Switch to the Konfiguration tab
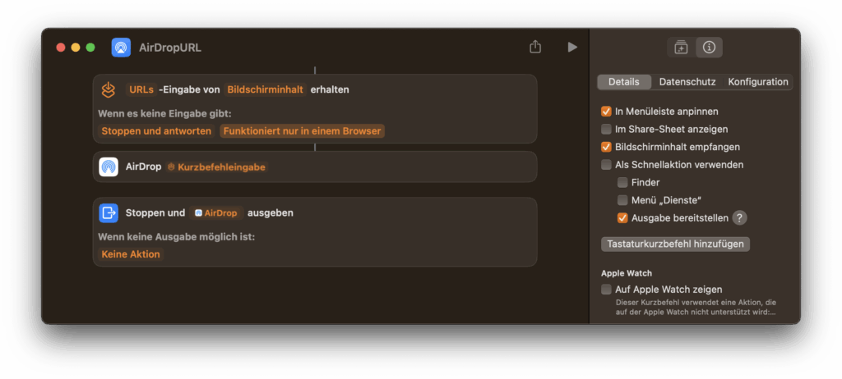This screenshot has height=379, width=842. coord(757,82)
